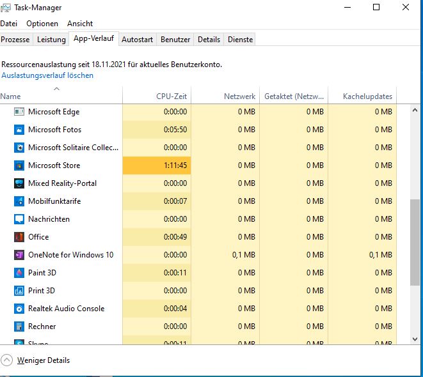This screenshot has width=423, height=377.
Task: Click the Office app icon
Action: pyautogui.click(x=19, y=237)
